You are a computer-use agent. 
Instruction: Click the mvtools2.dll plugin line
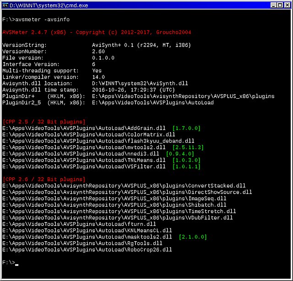coord(84,147)
